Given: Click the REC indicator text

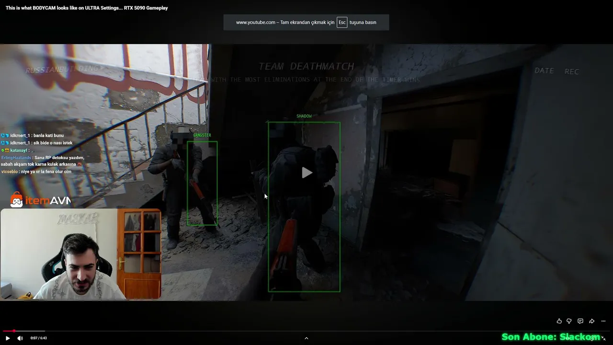Looking at the screenshot, I should point(572,72).
